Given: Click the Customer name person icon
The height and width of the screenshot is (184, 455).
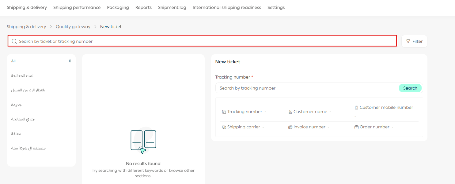Looking at the screenshot, I should point(290,112).
